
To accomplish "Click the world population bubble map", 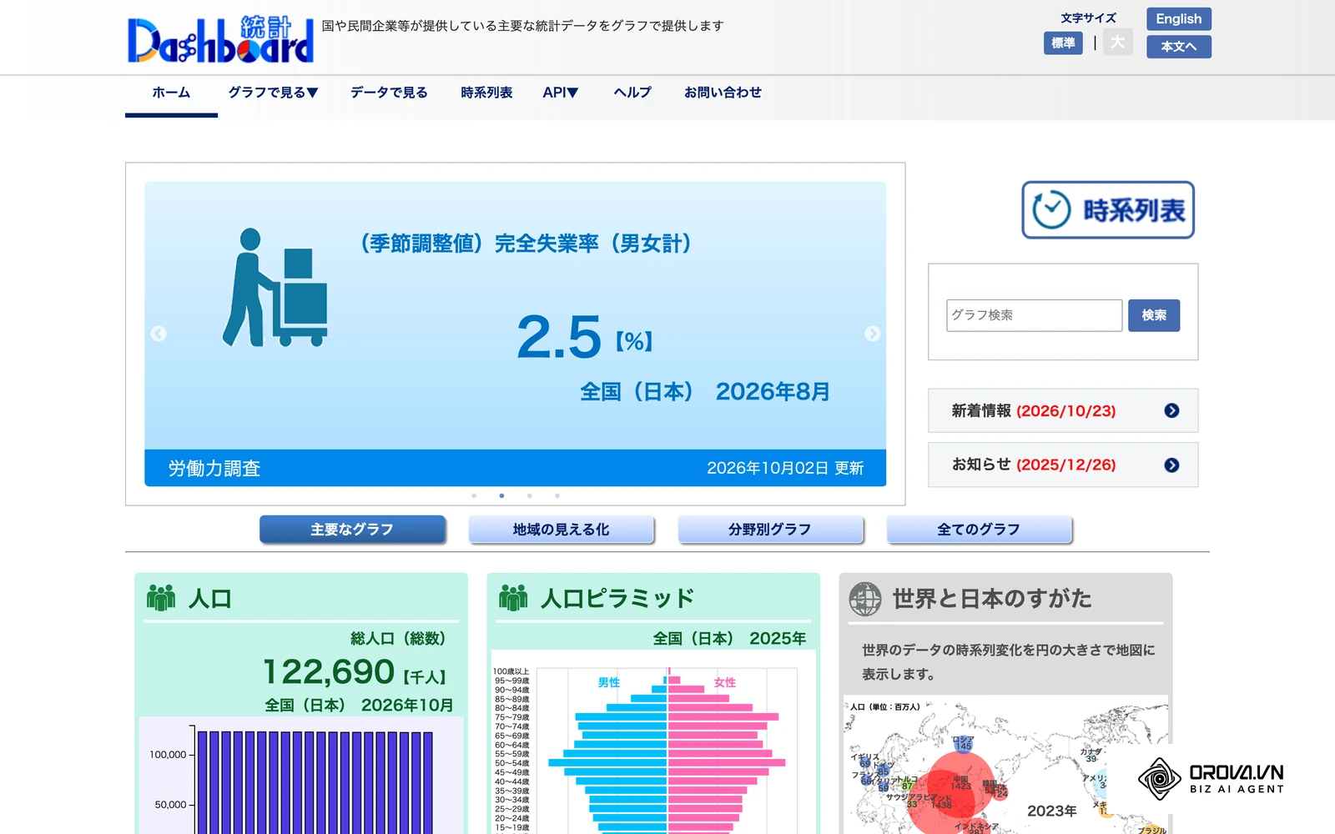I will (1005, 764).
